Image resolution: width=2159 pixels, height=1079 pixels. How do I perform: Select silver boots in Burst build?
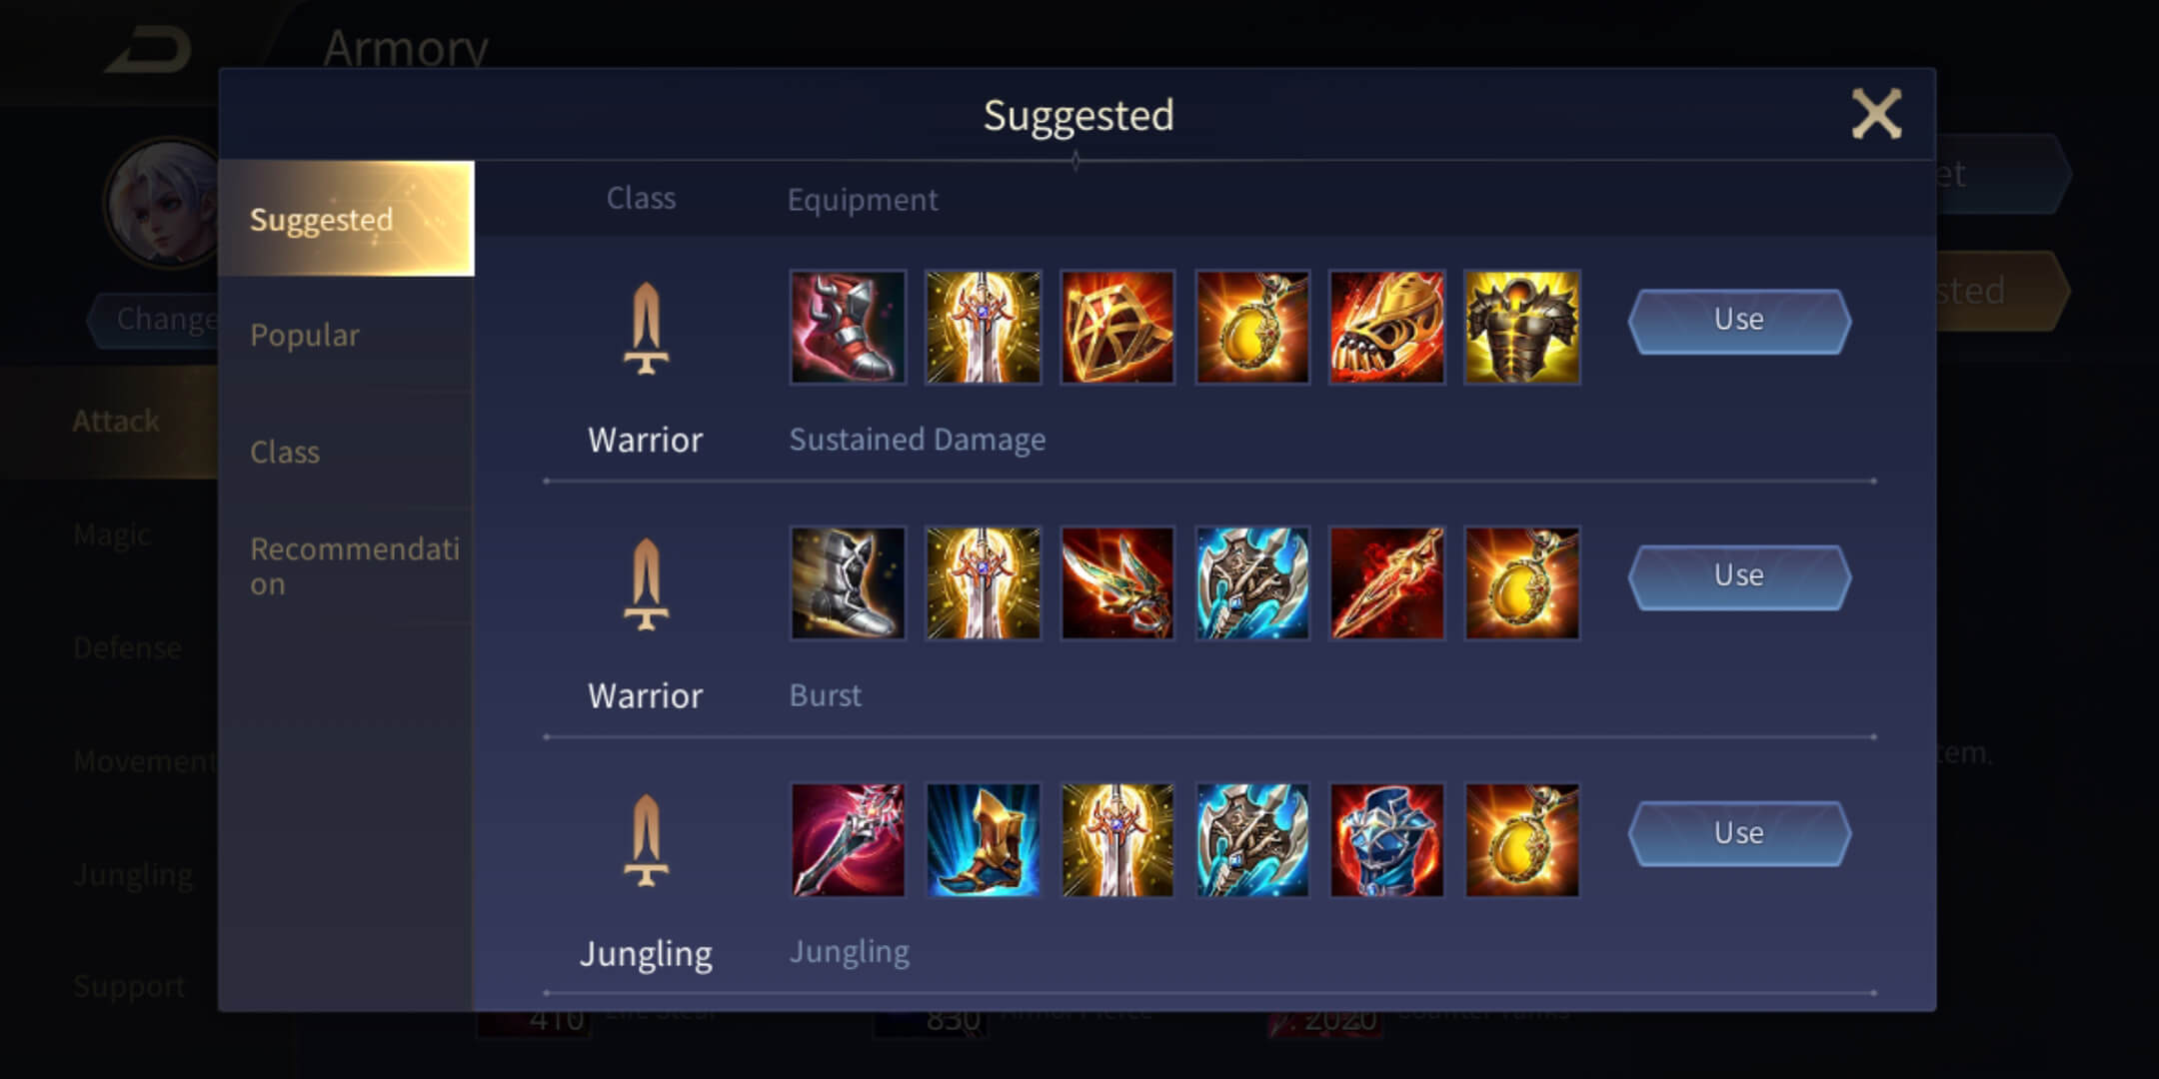pos(848,583)
